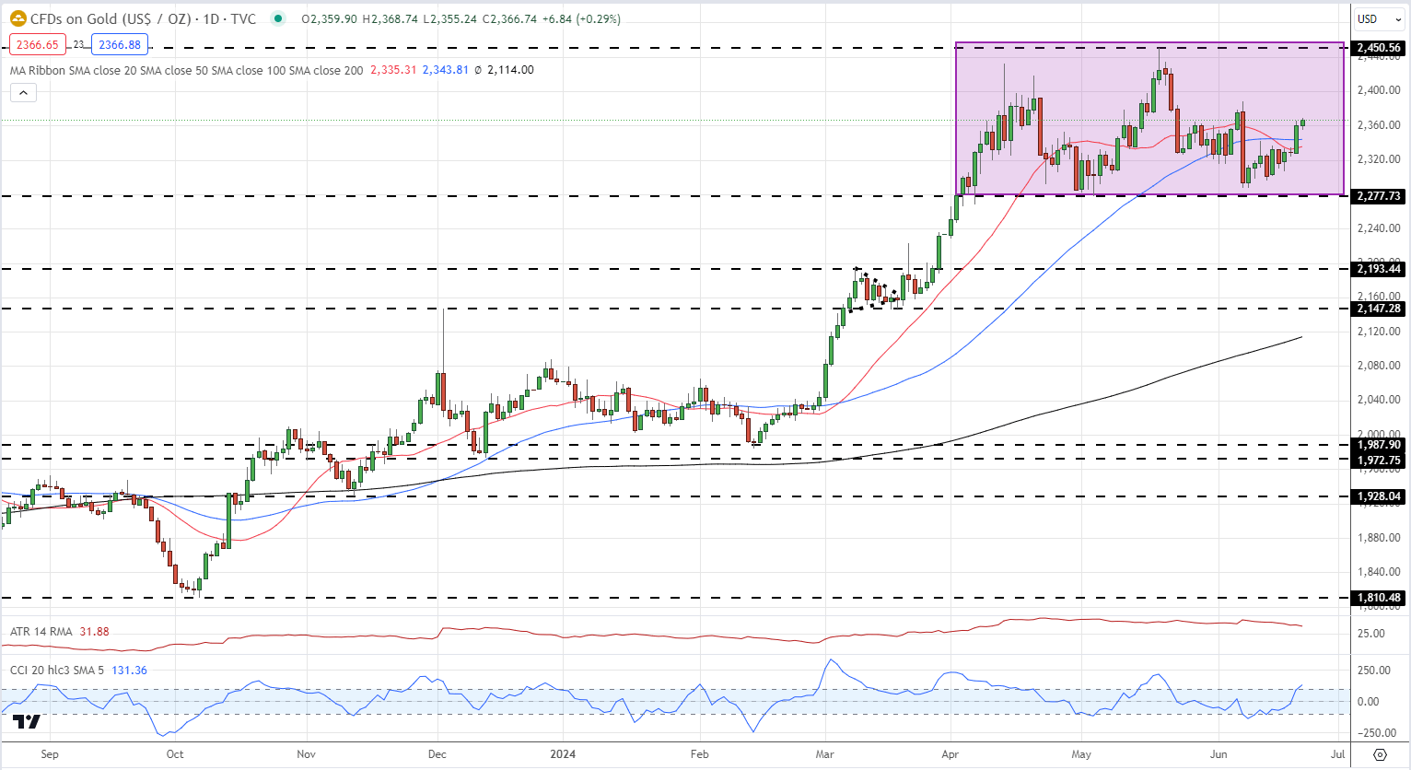Screen dimensions: 1411x770
Task: Click the 1,987.90 price label
Action: click(1379, 445)
